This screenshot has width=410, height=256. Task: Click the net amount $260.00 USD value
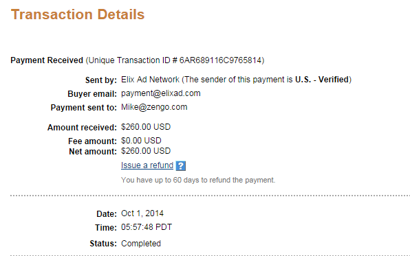[146, 151]
